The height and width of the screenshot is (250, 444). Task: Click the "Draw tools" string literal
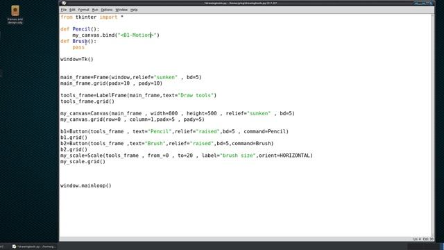[x=196, y=95]
